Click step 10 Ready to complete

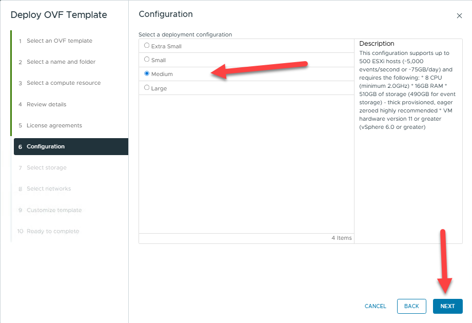point(52,231)
